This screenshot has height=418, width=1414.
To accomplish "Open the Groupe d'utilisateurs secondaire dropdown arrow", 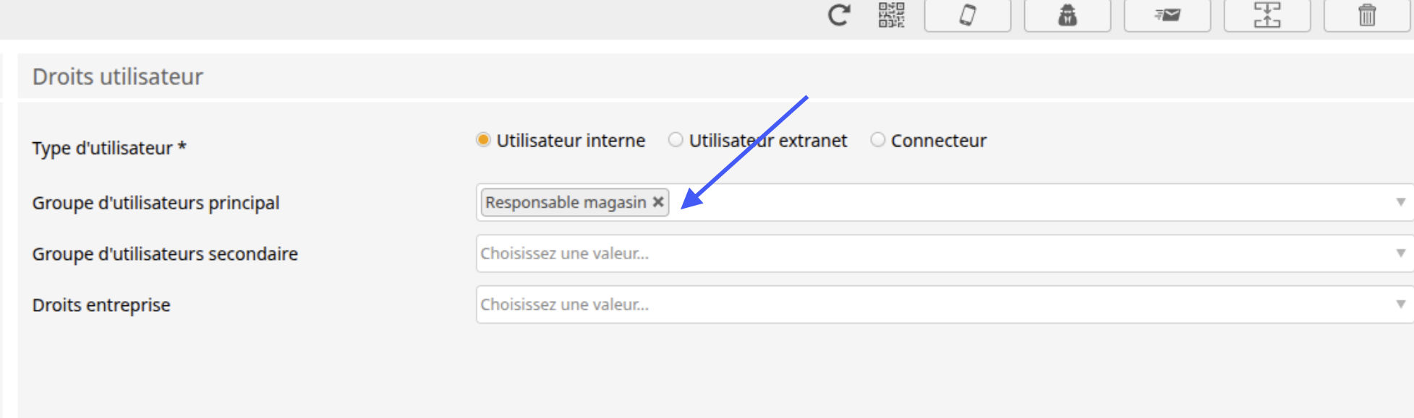I will click(x=1401, y=253).
